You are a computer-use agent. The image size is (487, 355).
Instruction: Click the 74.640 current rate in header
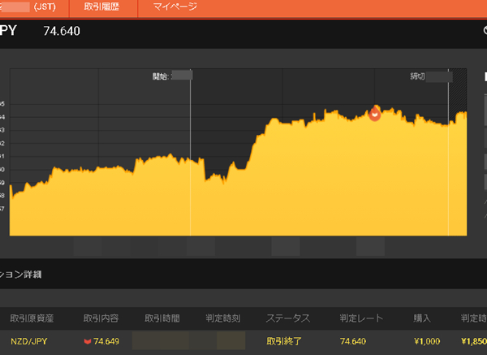point(62,32)
